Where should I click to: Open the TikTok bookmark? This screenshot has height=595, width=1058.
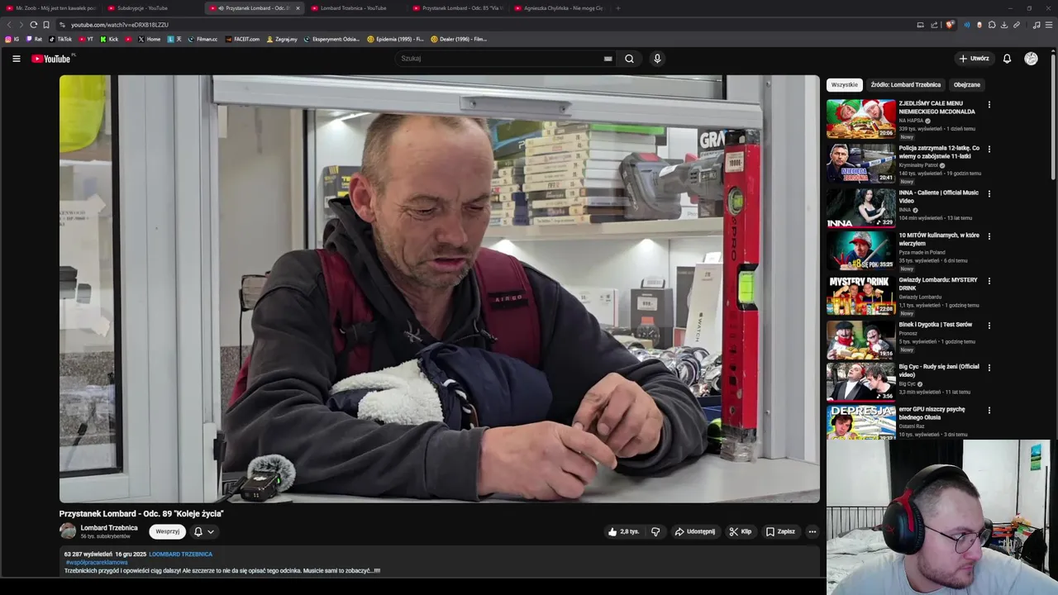pos(60,39)
